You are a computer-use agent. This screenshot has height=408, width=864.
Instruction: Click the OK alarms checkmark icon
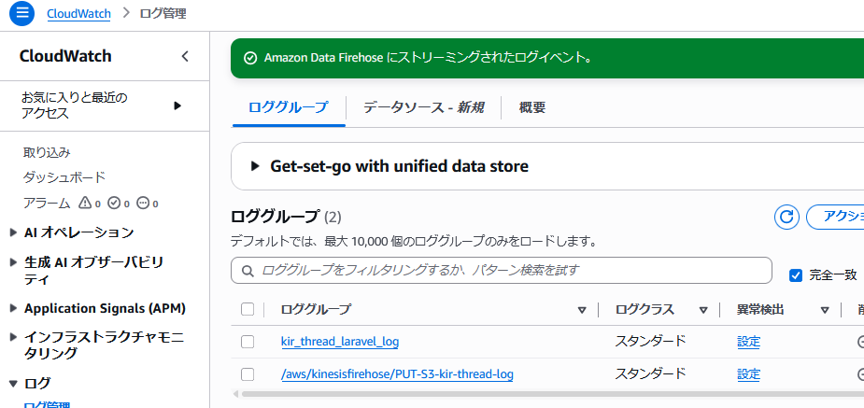coord(114,203)
